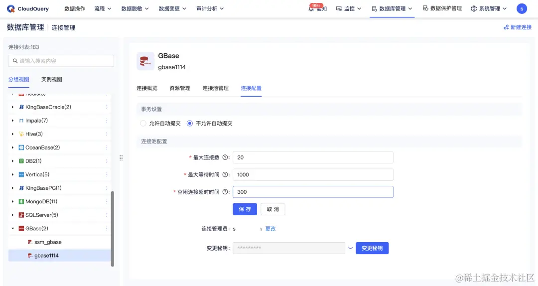Open more options for KingBasePG(1)

click(107, 188)
